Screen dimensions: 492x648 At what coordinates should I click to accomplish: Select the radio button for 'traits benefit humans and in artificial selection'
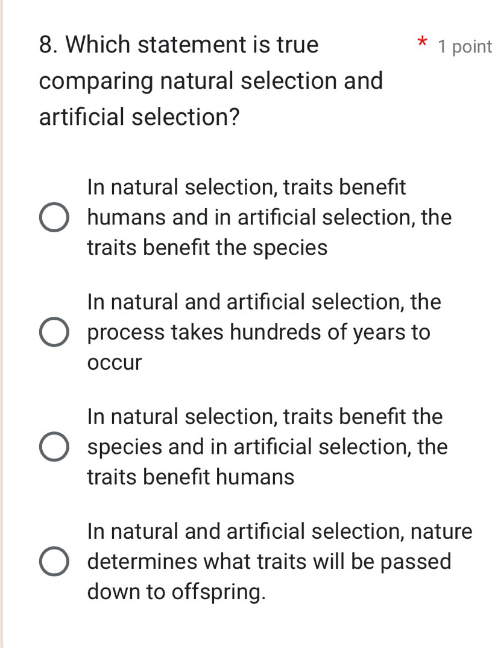click(55, 217)
